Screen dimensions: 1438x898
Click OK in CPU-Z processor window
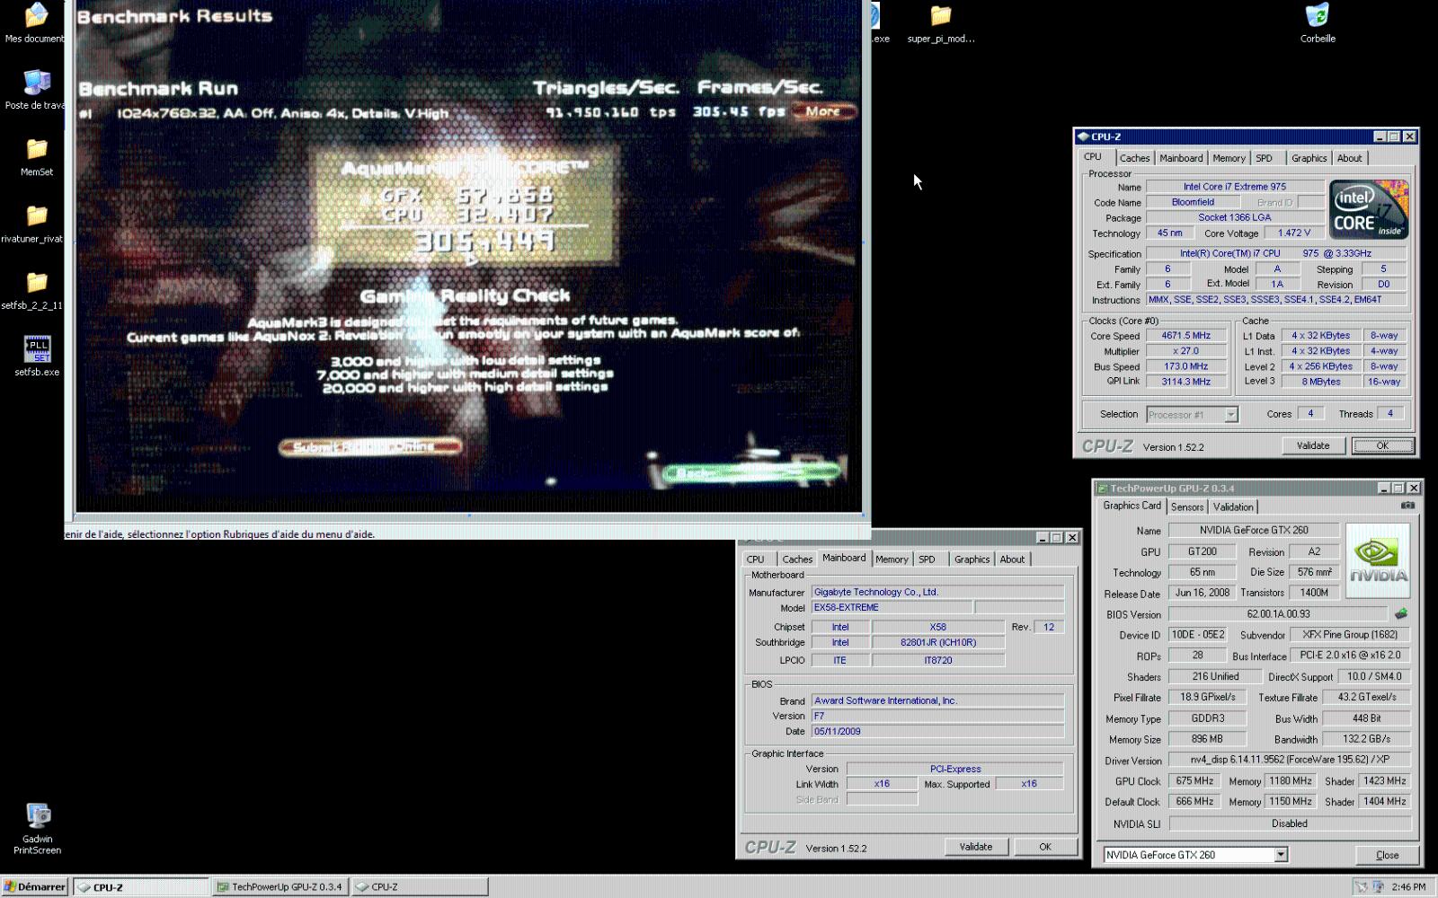coord(1382,445)
